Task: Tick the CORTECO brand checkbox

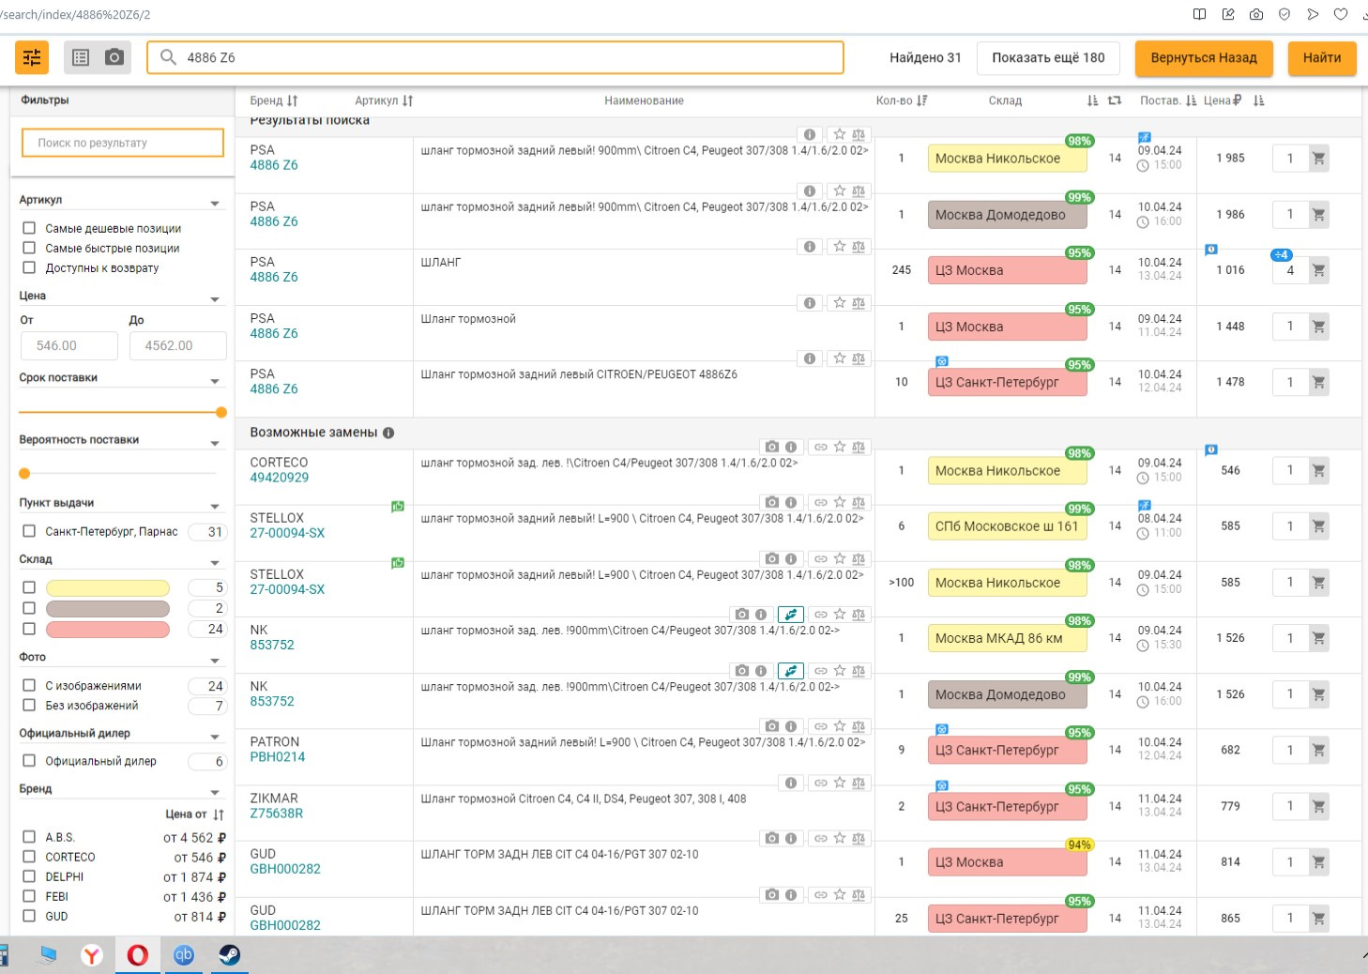Action: 29,857
